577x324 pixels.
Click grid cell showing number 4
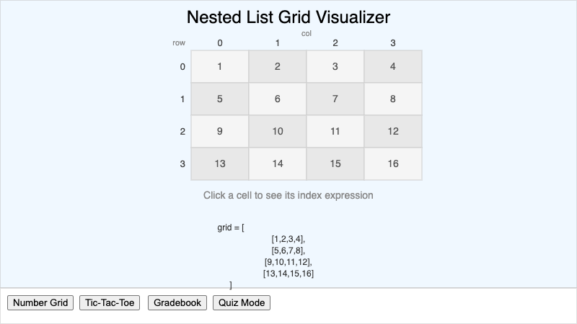393,67
